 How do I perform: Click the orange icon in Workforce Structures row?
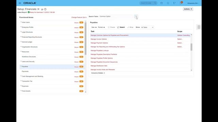coord(81,57)
